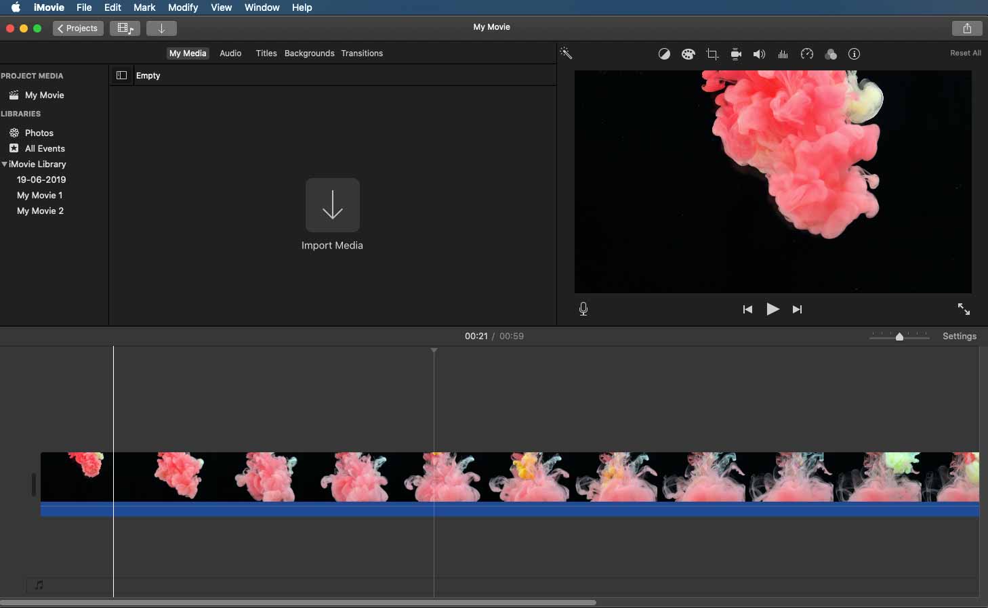
Task: Switch to Transitions tab
Action: [362, 53]
